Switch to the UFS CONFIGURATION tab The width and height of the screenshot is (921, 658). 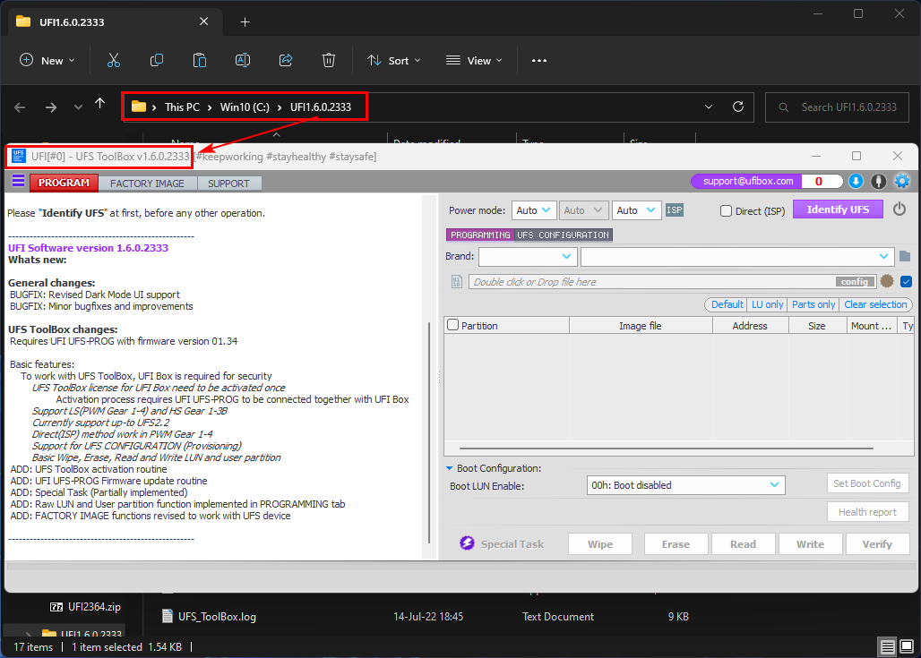click(x=563, y=235)
